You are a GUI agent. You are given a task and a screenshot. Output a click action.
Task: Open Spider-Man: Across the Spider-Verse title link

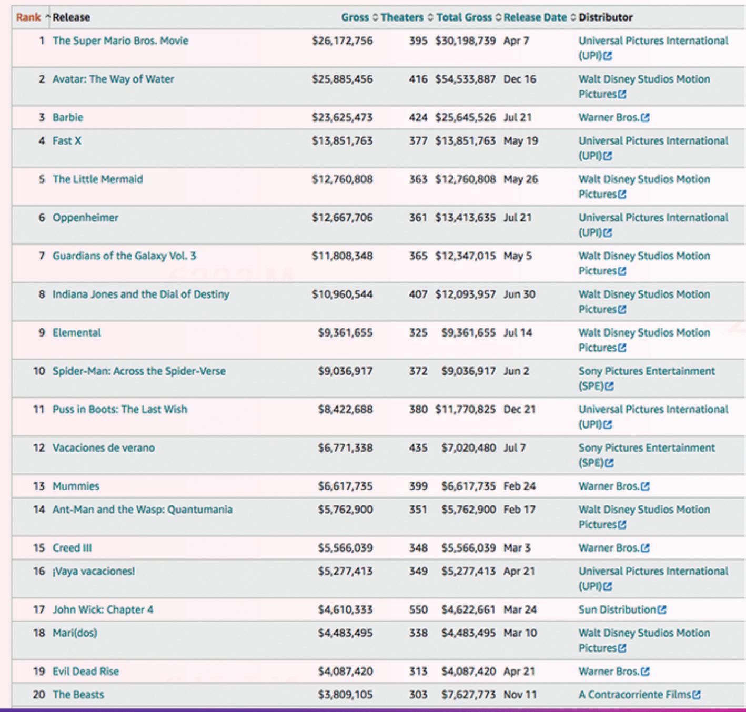[x=139, y=371]
